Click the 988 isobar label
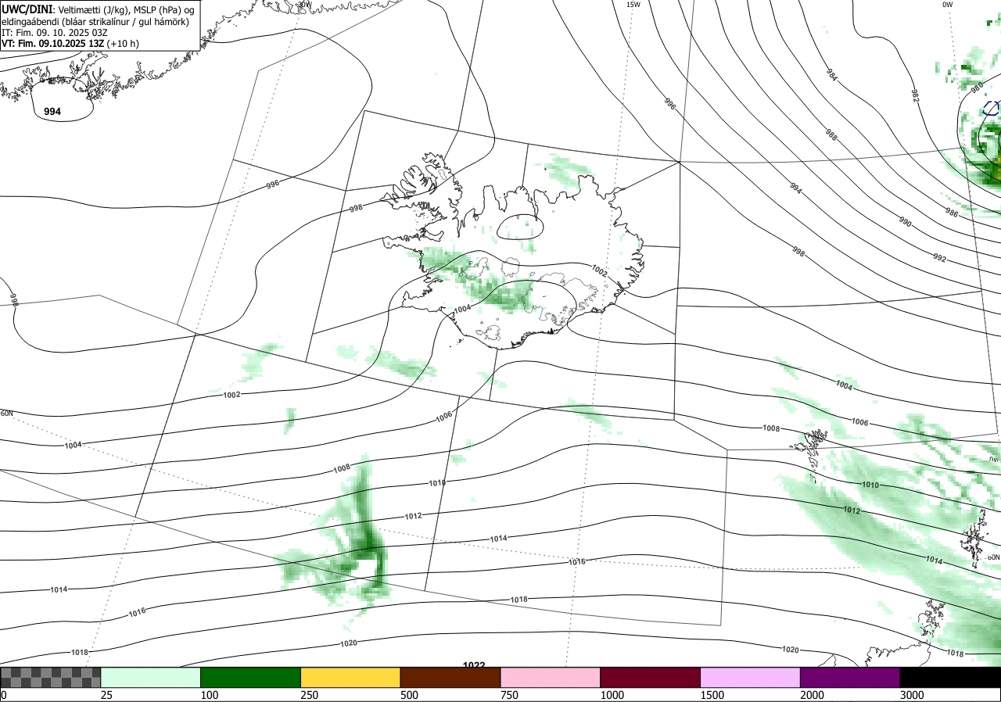The width and height of the screenshot is (1001, 702). point(831,134)
